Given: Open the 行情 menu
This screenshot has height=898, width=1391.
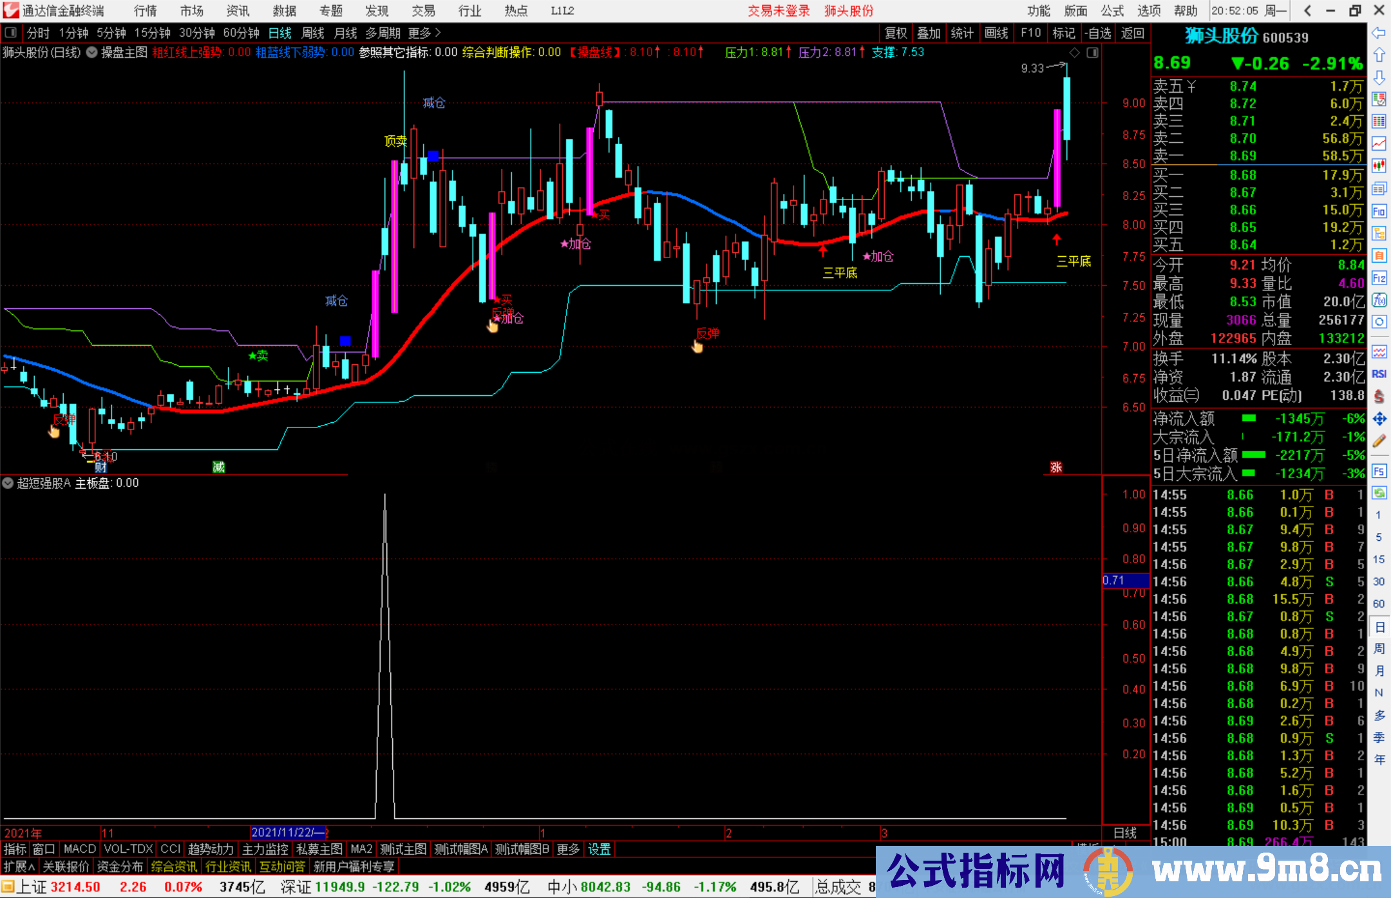Looking at the screenshot, I should (145, 10).
